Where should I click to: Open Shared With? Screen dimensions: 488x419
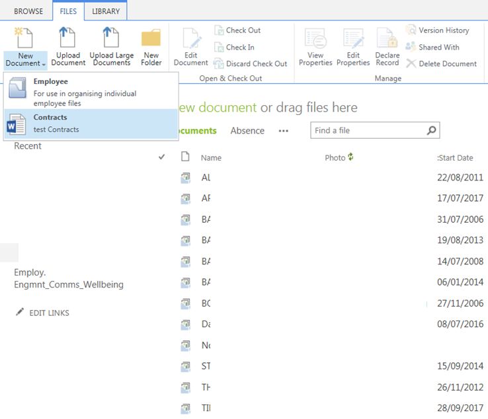(432, 48)
